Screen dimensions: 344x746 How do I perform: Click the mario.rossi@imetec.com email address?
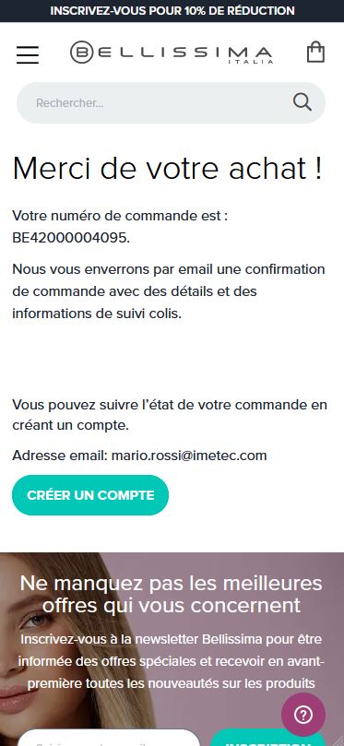(x=189, y=456)
